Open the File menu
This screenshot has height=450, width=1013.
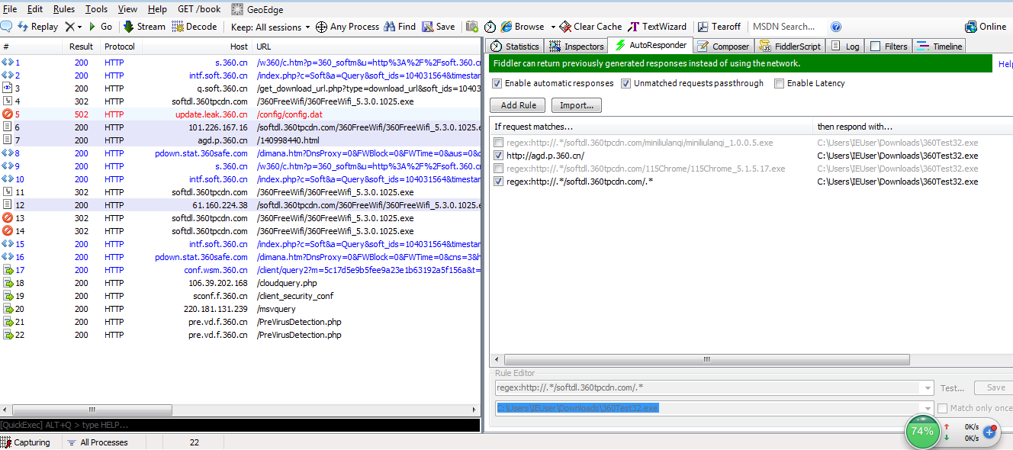pos(10,9)
